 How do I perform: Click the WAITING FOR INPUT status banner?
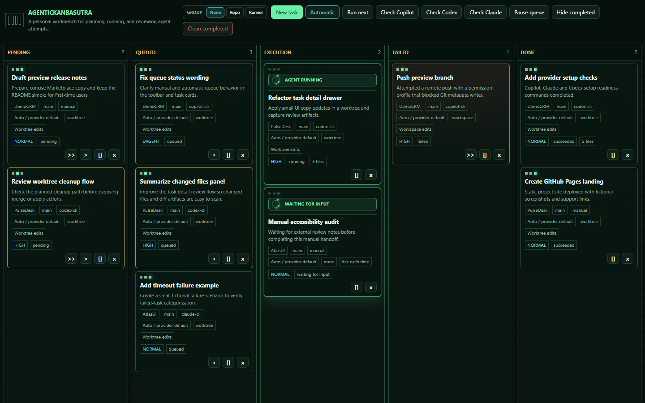point(322,204)
